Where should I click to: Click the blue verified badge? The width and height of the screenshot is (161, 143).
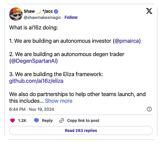click(x=56, y=11)
